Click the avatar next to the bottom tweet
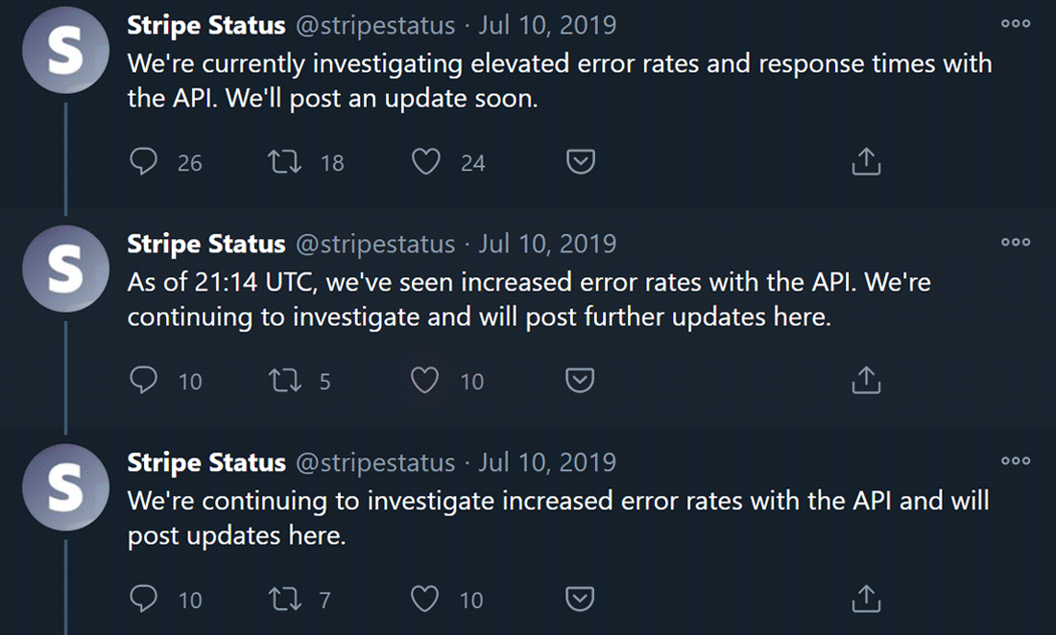The width and height of the screenshot is (1056, 635). pos(65,487)
